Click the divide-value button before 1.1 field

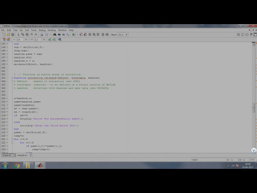click(32, 39)
